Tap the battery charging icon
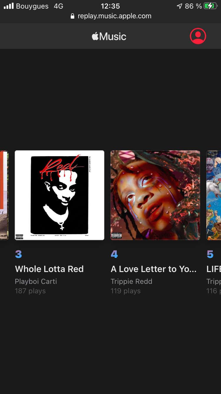Image resolution: width=221 pixels, height=394 pixels. [210, 6]
